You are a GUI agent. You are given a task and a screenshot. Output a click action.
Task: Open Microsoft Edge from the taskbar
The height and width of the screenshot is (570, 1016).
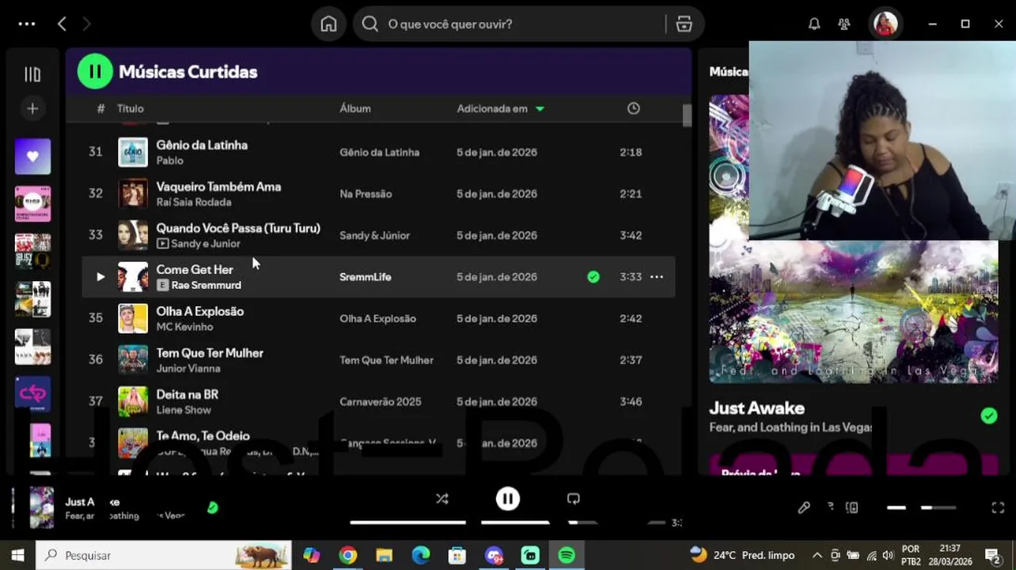[x=421, y=556]
